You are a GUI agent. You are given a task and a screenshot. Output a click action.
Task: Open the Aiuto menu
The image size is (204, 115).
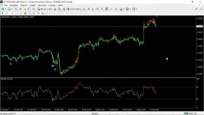coord(60,5)
